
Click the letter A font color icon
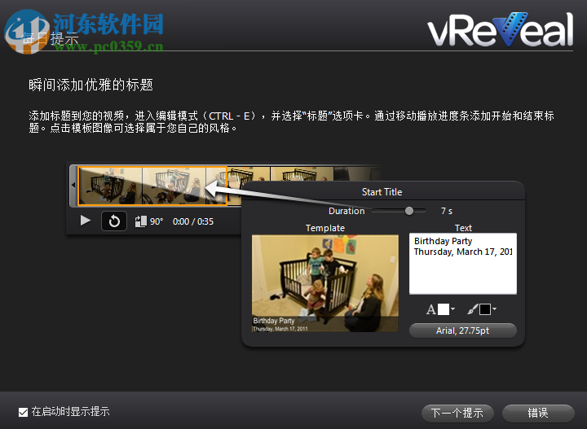pyautogui.click(x=431, y=309)
